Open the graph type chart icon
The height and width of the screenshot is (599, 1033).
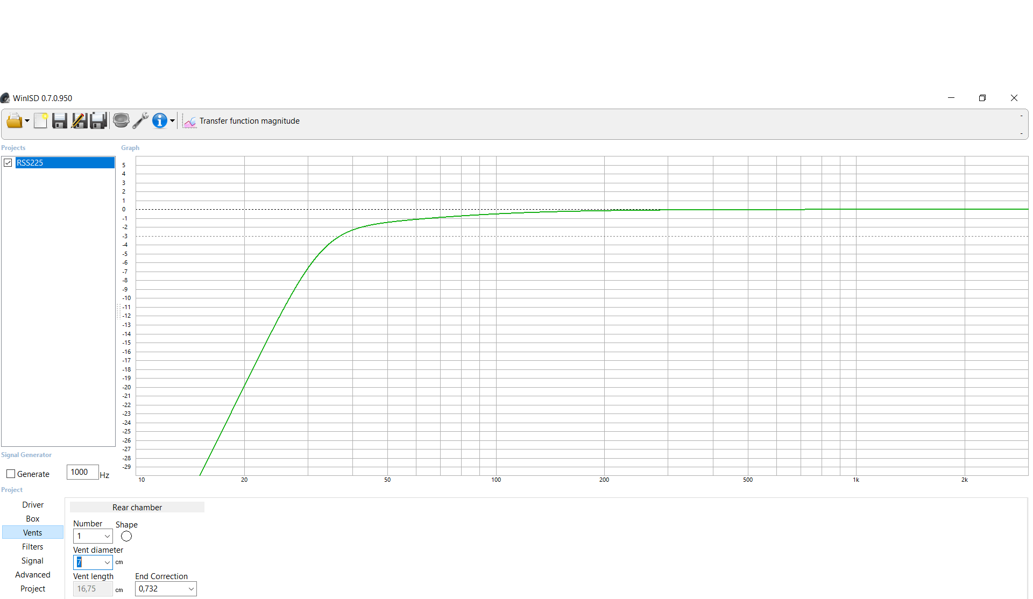[x=189, y=122]
